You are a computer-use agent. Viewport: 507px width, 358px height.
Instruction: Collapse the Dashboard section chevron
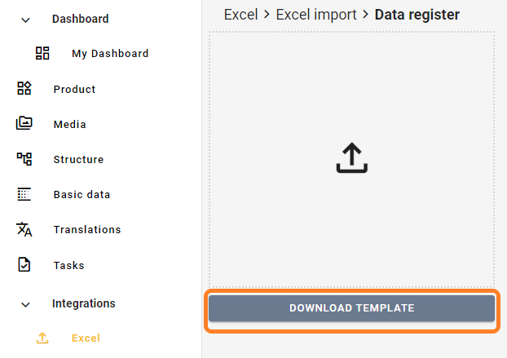(x=25, y=20)
